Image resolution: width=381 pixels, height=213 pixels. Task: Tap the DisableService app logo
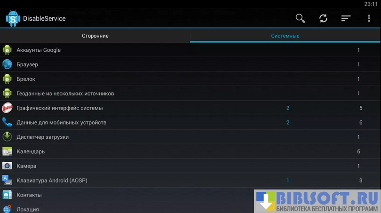pos(12,19)
